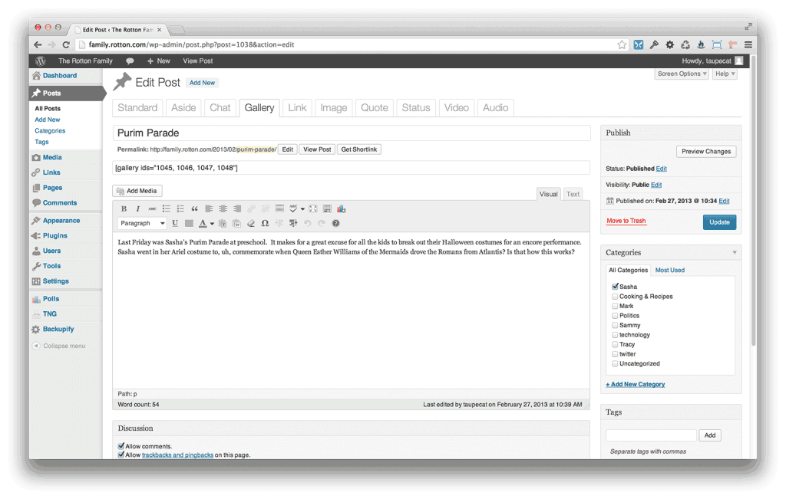Open the Paragraph format dropdown

[x=143, y=223]
